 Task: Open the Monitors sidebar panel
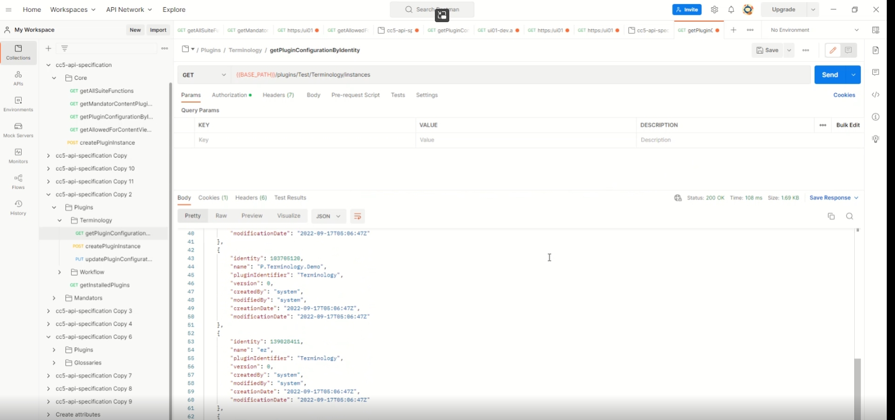pyautogui.click(x=18, y=156)
